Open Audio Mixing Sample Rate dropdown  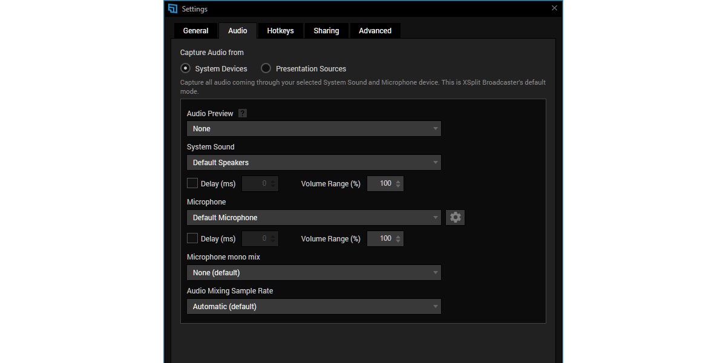click(x=313, y=307)
